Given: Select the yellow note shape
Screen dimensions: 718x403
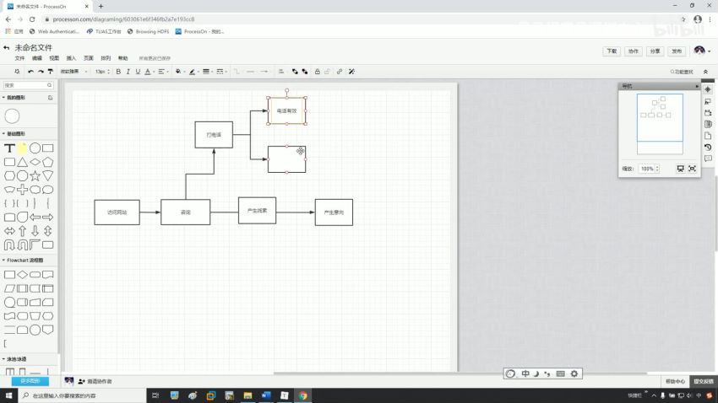Looking at the screenshot, I should tap(23, 148).
